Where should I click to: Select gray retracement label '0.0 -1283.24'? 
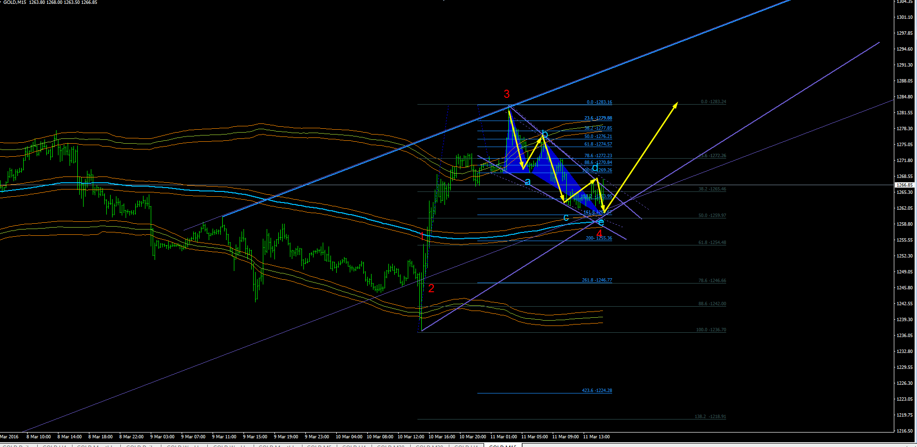[x=714, y=102]
